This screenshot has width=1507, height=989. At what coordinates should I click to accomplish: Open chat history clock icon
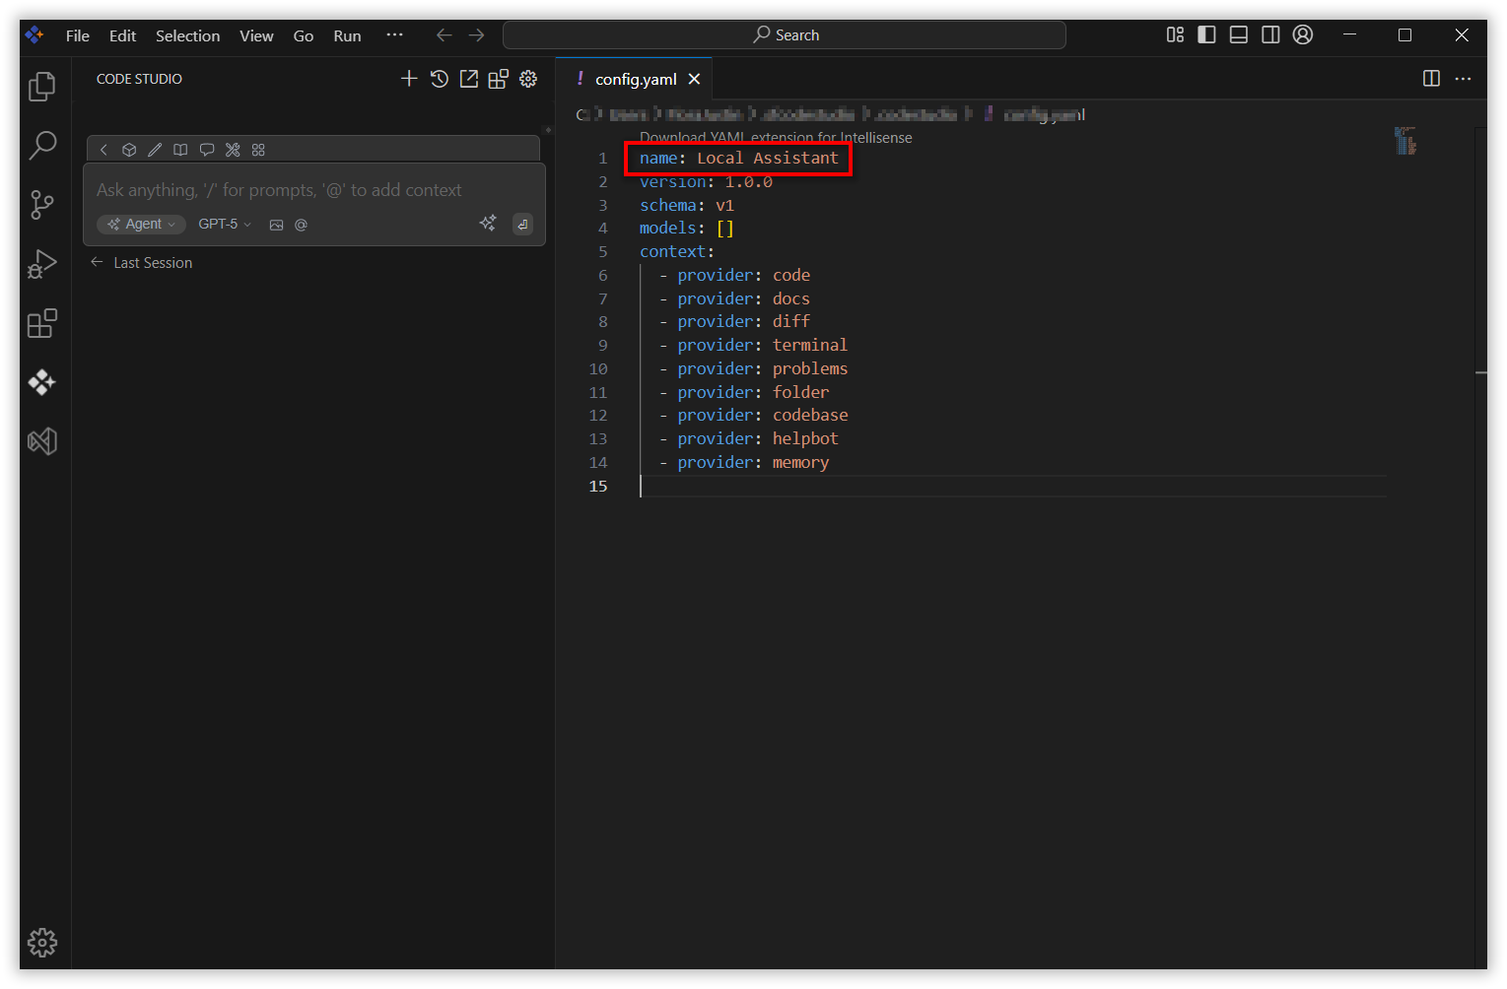[x=440, y=79]
